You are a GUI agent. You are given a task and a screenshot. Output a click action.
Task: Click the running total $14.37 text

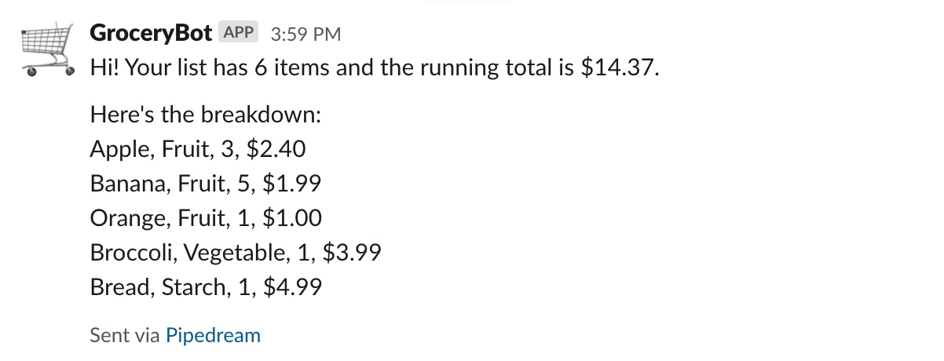click(619, 67)
